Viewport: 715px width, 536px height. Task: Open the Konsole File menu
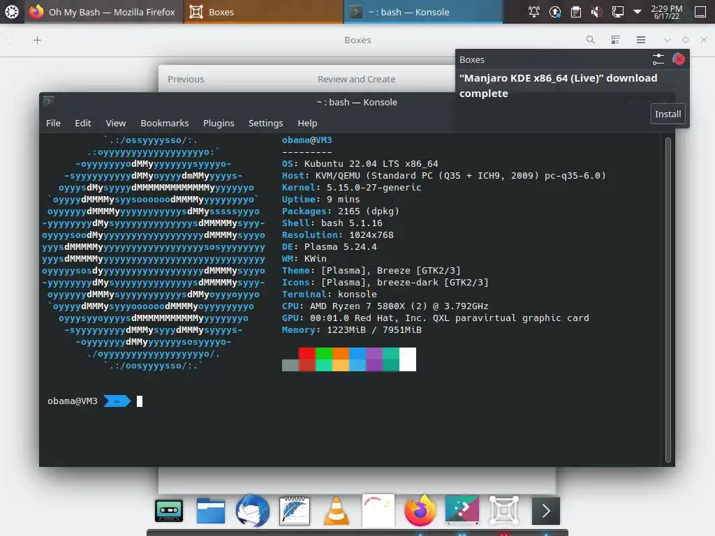tap(53, 123)
